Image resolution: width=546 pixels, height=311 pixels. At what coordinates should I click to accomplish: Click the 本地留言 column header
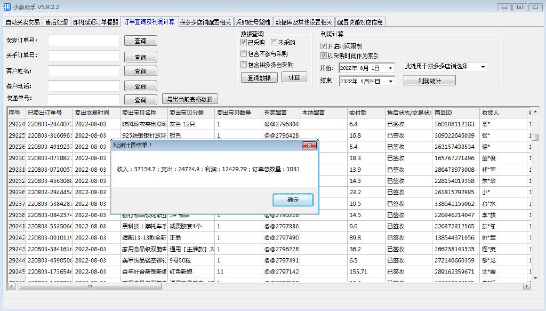click(x=324, y=113)
